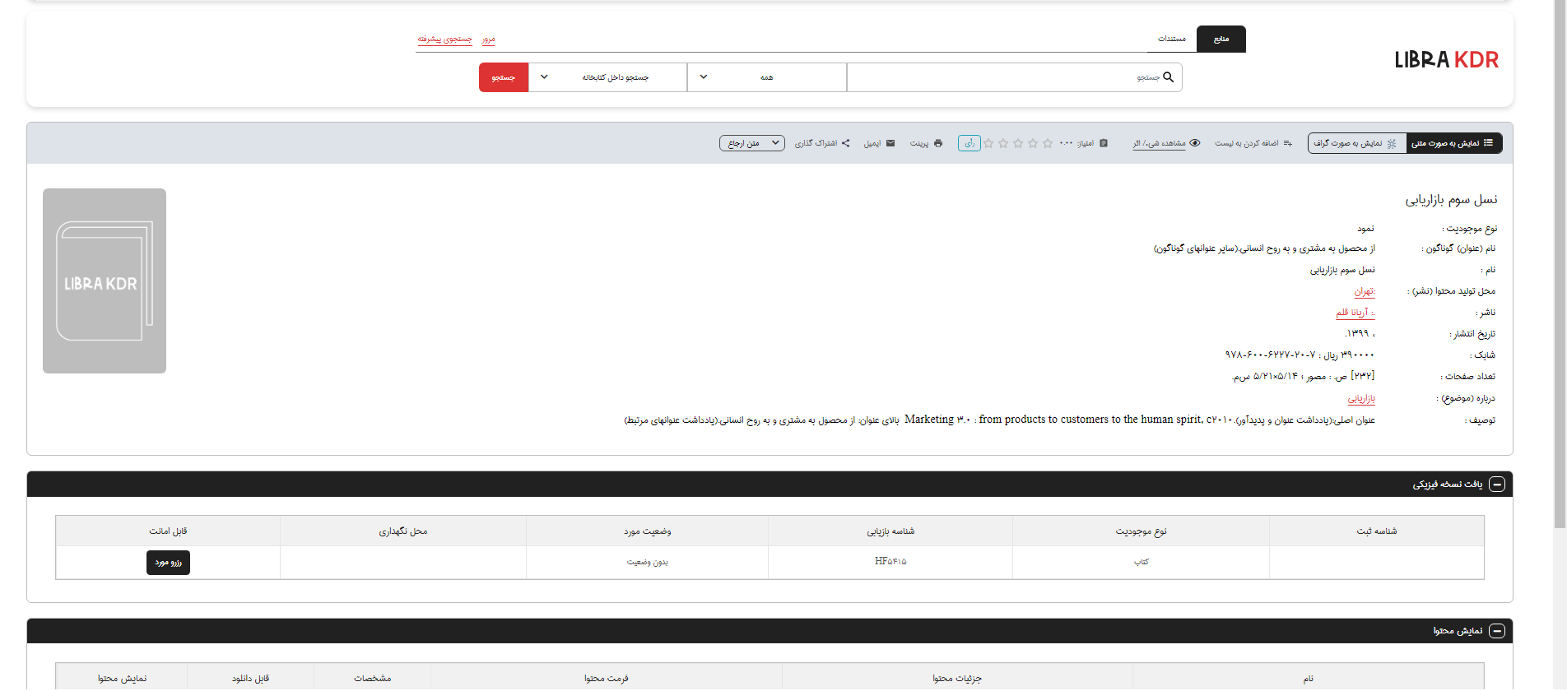
Task: Click the clipboard icon next to امتیاز
Action: click(1104, 143)
